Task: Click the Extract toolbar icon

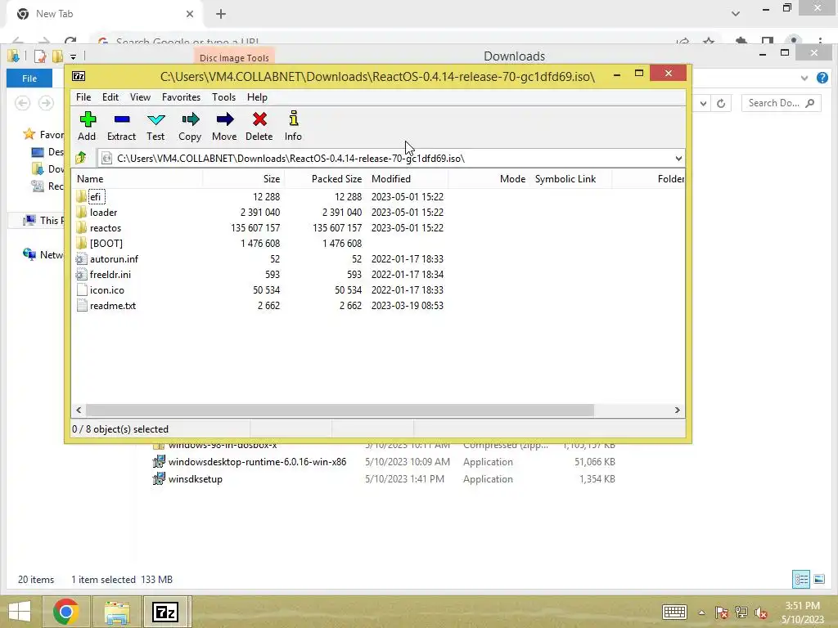Action: [x=122, y=119]
